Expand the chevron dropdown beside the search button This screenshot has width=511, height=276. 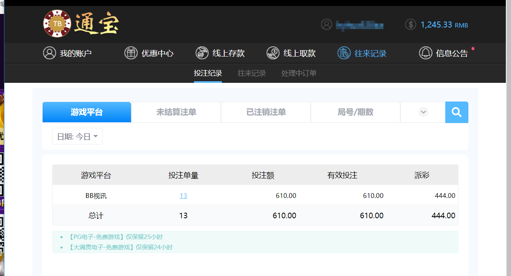(423, 112)
